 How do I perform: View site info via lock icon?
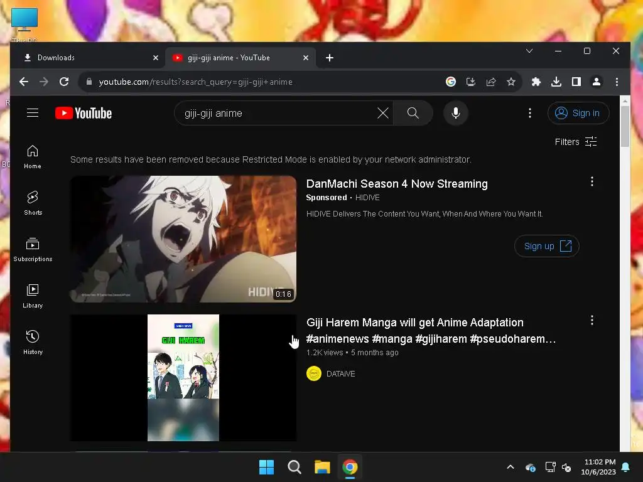click(89, 82)
